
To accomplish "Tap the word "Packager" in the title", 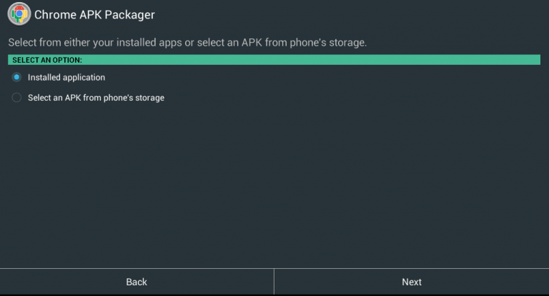I will 131,14.
